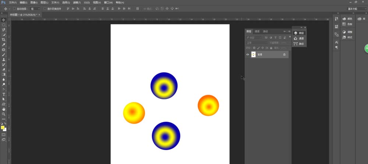
Task: Select the Move tool in the toolbox
Action: tap(4, 20)
